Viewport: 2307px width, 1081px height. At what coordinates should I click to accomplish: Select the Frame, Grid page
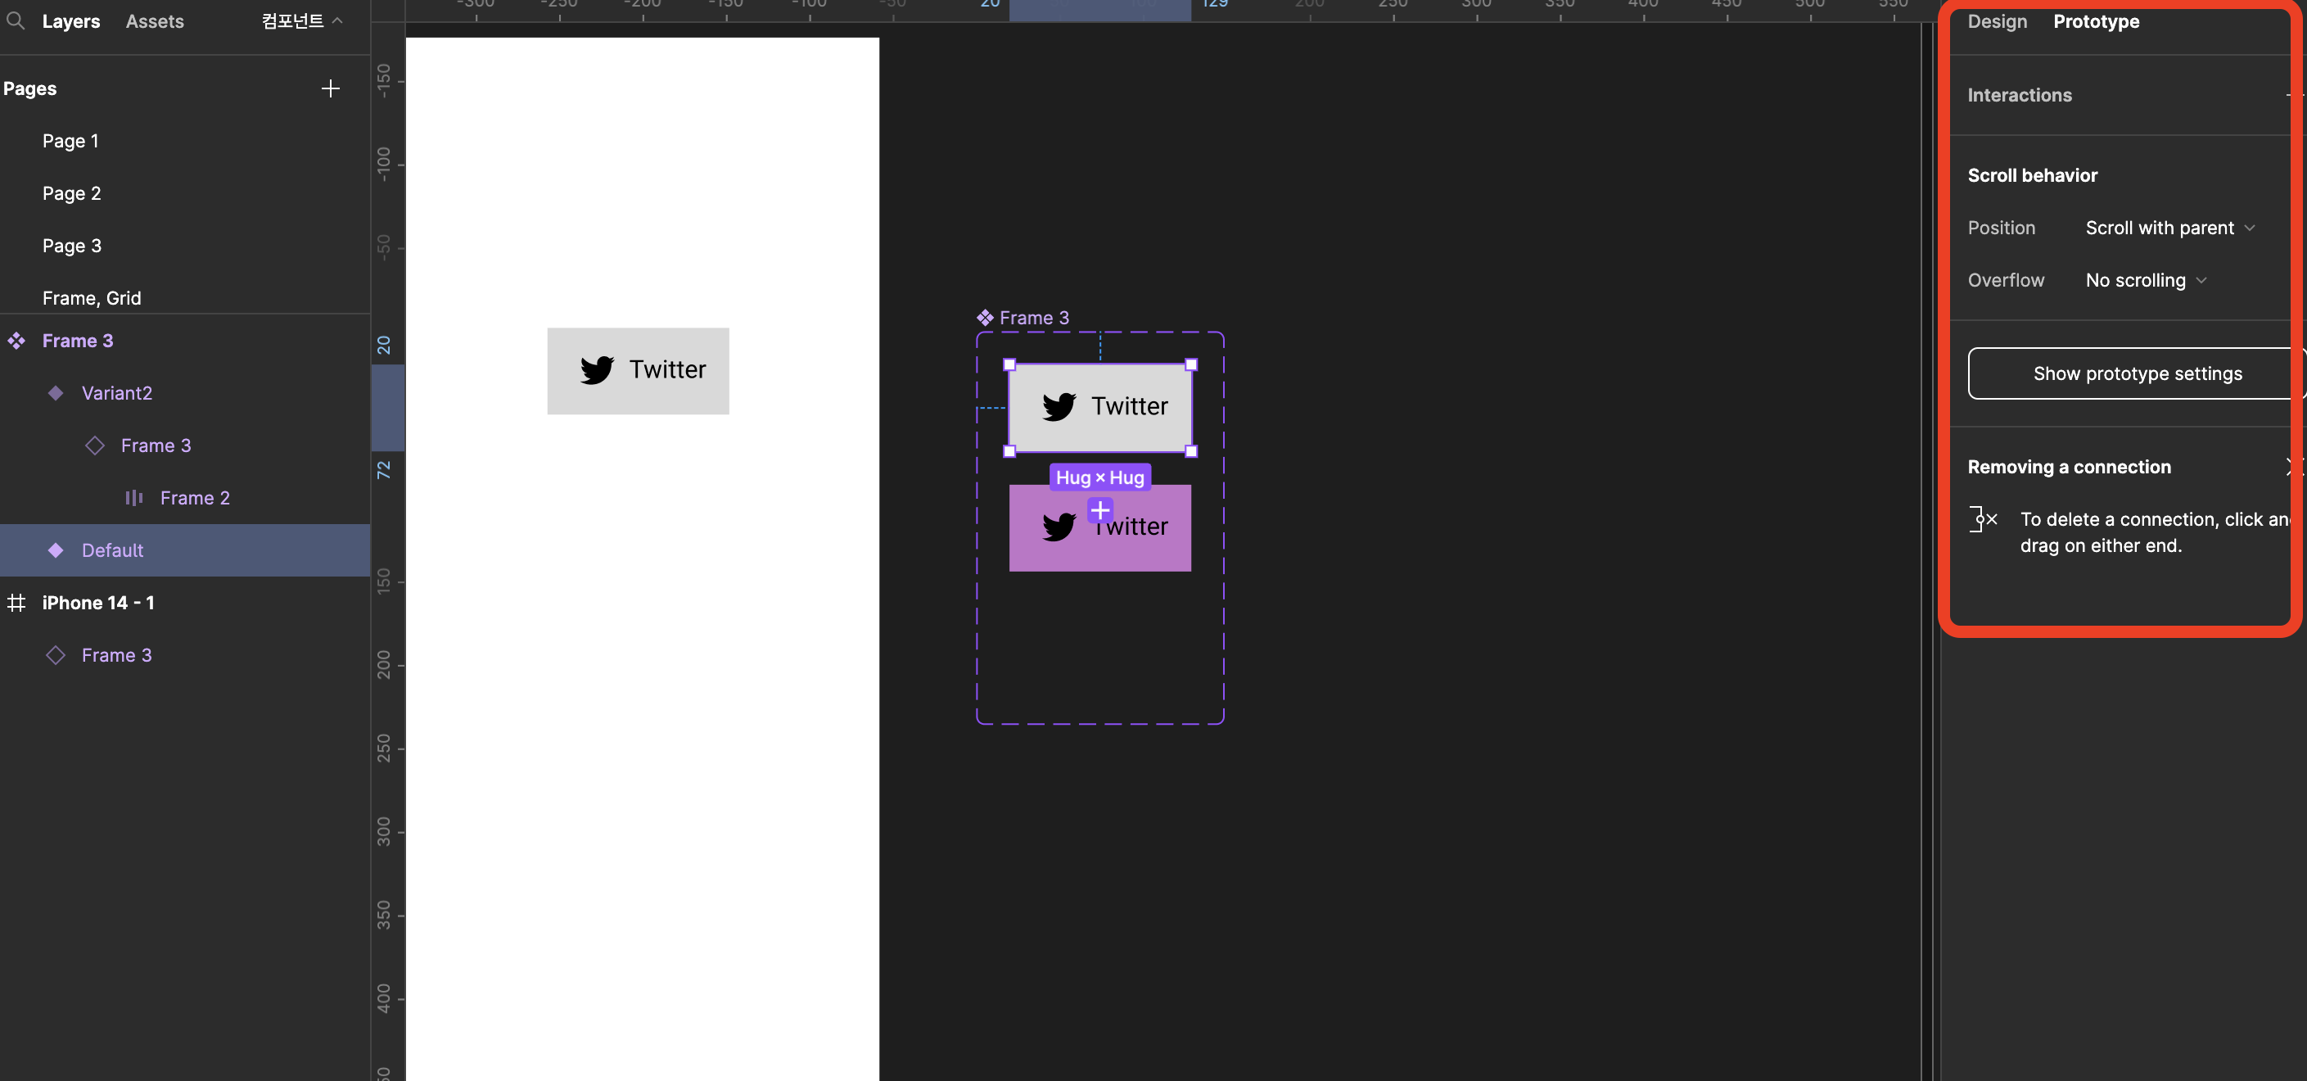(92, 297)
